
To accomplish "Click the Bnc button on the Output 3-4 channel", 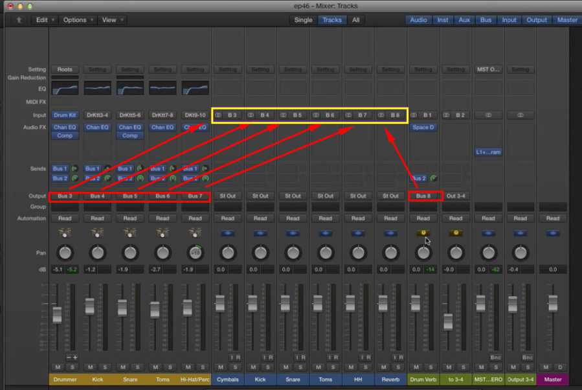I will point(528,358).
